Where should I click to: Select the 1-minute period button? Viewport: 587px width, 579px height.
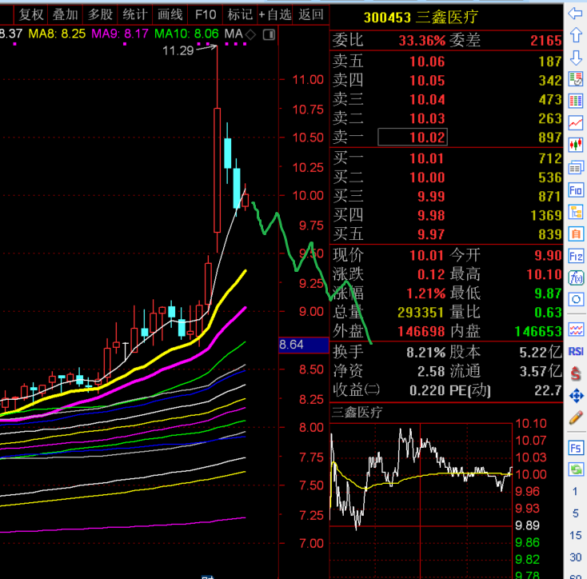tap(575, 491)
